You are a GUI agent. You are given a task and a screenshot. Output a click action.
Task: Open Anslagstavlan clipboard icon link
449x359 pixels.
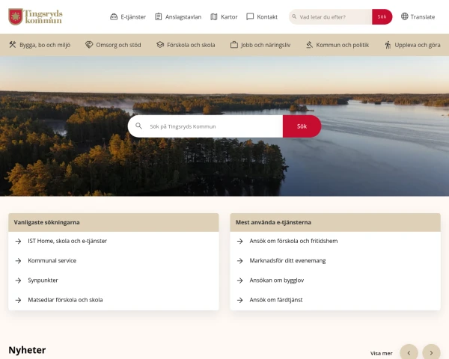click(159, 17)
